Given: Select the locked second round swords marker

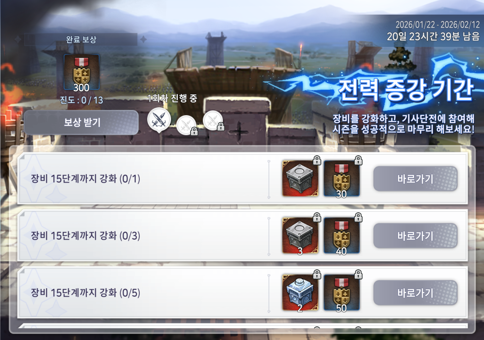Looking at the screenshot, I should [186, 125].
